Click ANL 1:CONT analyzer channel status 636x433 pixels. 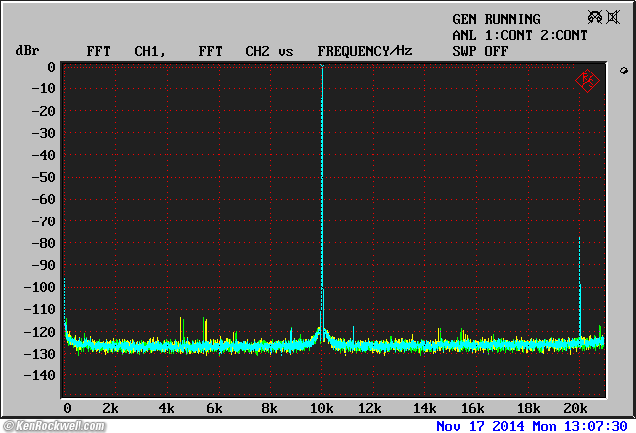pos(489,35)
